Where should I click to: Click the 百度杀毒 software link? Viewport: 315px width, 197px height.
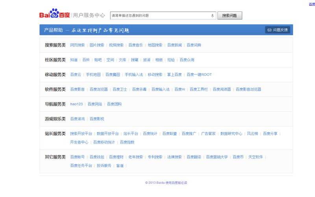point(139,89)
